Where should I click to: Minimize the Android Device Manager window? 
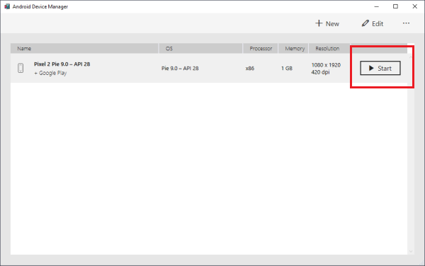pyautogui.click(x=377, y=6)
